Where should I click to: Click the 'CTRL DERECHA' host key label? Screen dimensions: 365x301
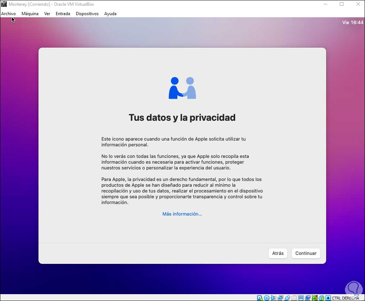pyautogui.click(x=346, y=298)
